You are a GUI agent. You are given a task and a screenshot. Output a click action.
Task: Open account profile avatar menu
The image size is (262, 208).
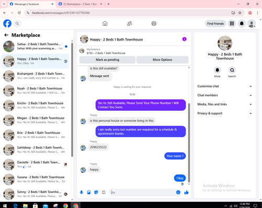252,24
